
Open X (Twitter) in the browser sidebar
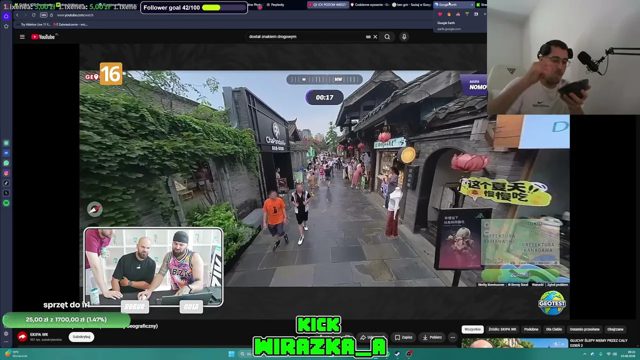click(6, 193)
